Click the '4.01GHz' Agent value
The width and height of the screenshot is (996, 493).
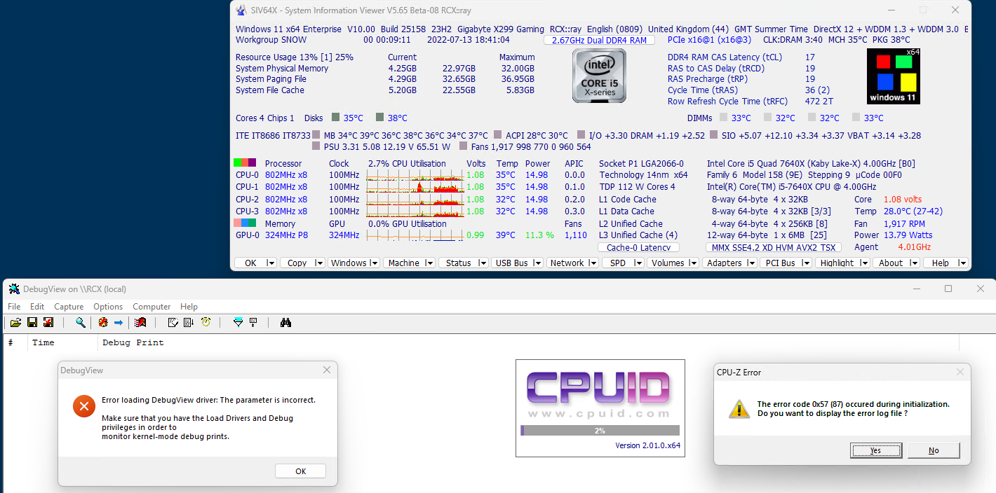tap(915, 247)
